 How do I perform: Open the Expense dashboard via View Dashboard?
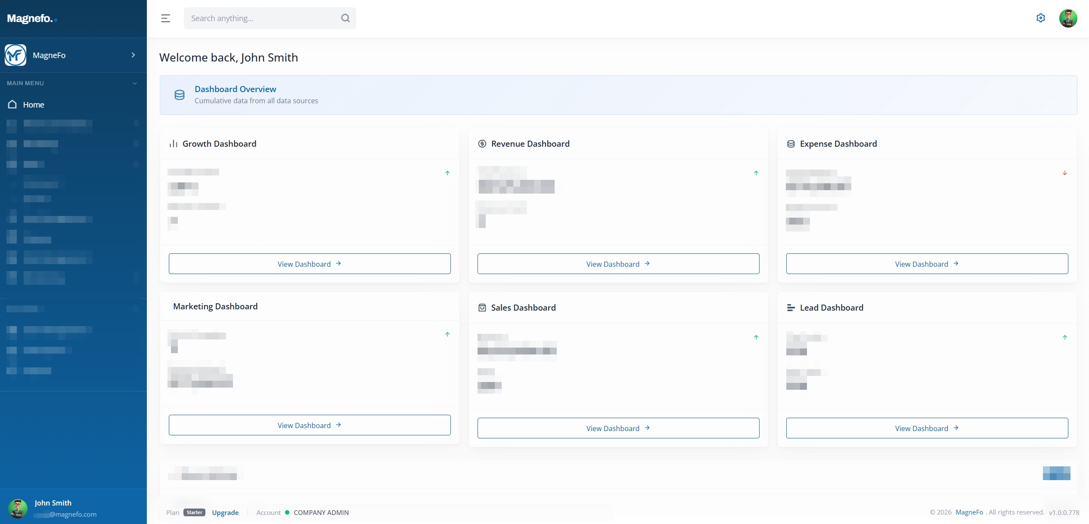click(927, 264)
